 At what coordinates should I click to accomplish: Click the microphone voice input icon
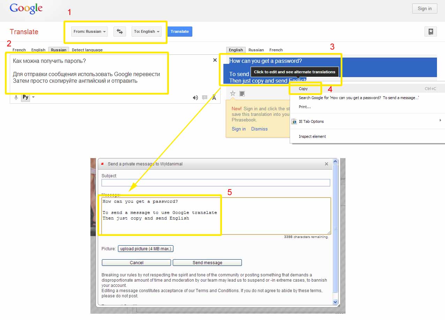click(x=16, y=98)
